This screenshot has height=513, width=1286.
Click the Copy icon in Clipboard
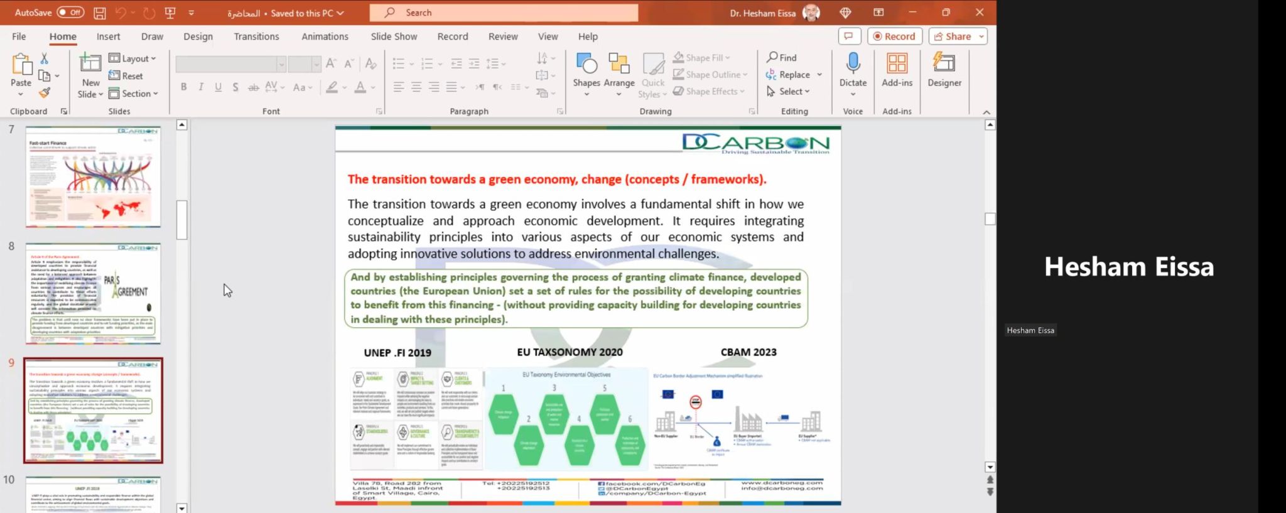point(44,76)
